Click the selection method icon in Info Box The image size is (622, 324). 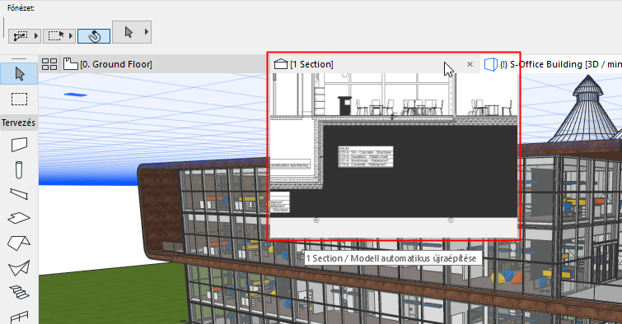[21, 36]
